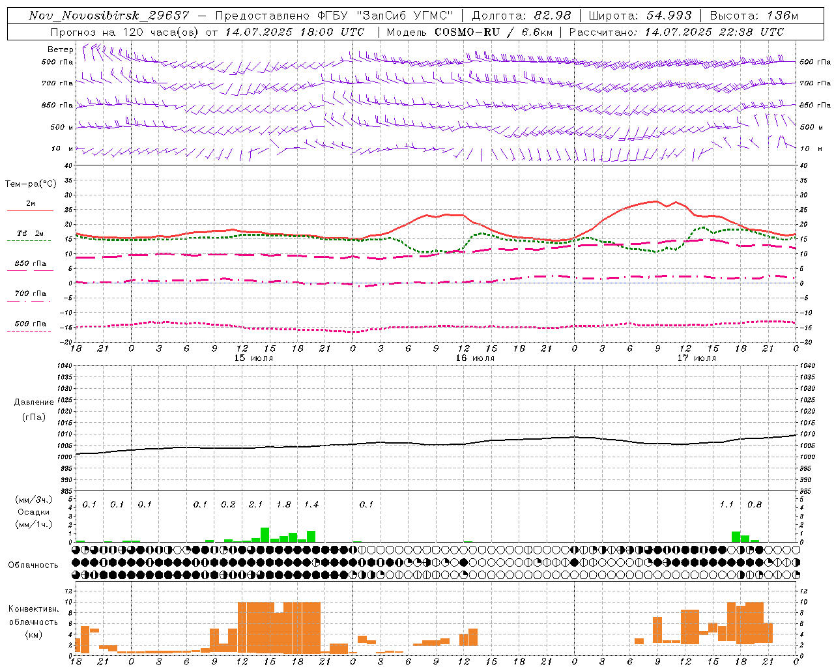Click the 1.1 precipitation amount value
This screenshot has width=834, height=667.
726,505
